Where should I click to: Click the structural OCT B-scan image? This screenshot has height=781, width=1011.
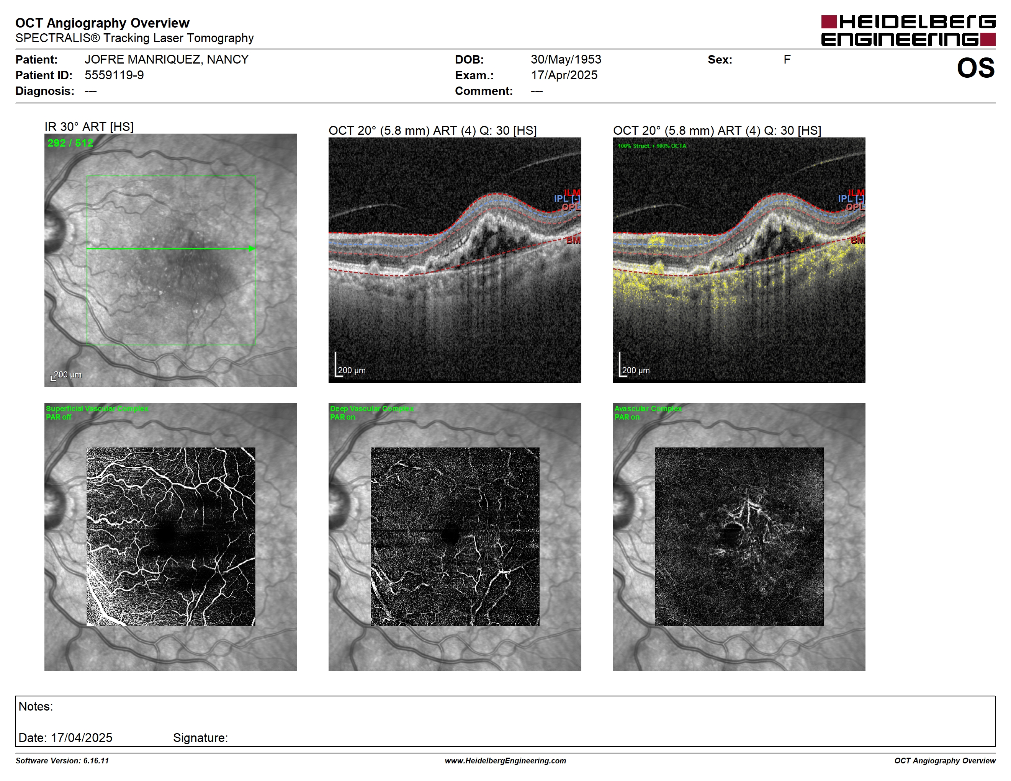(455, 260)
